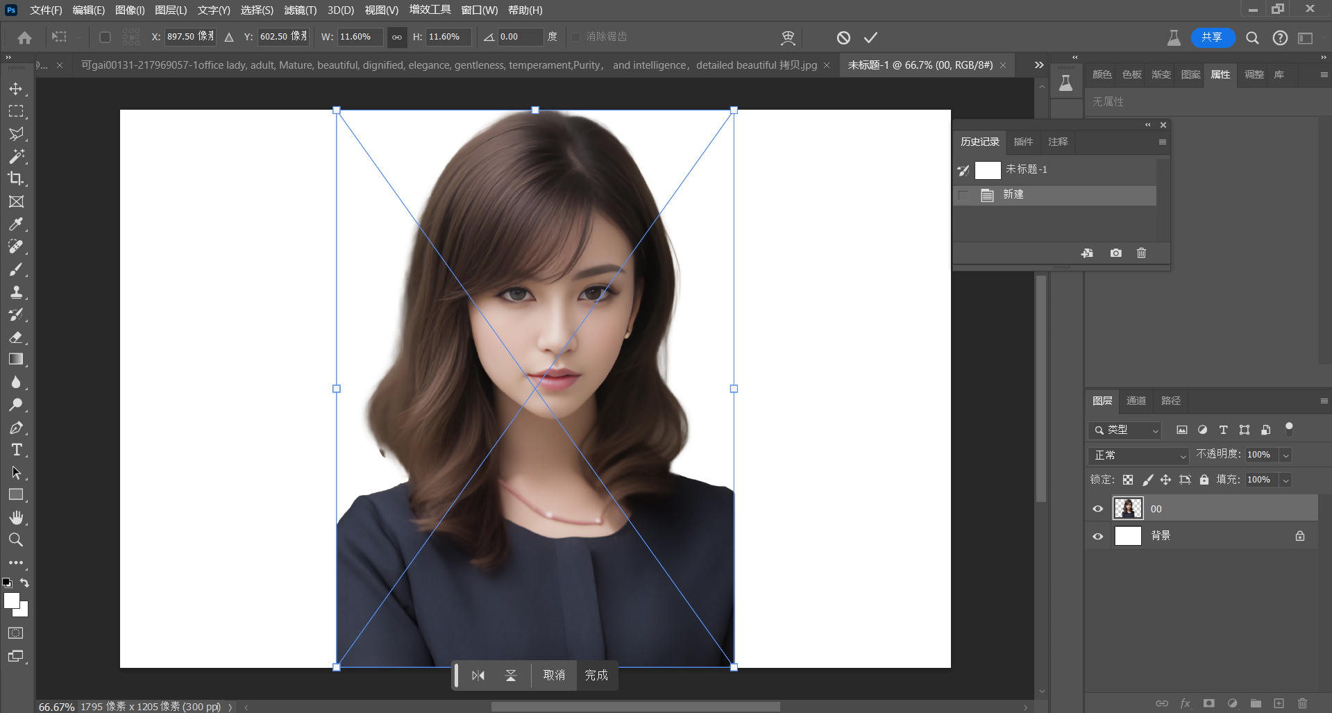Switch to the 路径 tab
This screenshot has height=713, width=1332.
coord(1171,401)
